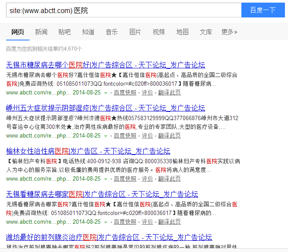Open the 视频 tab

tap(159, 32)
